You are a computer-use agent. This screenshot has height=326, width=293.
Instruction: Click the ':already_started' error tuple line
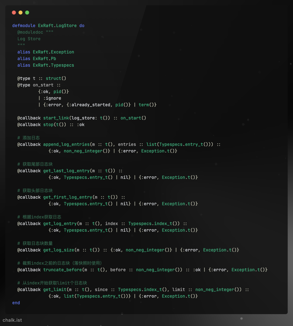click(97, 105)
